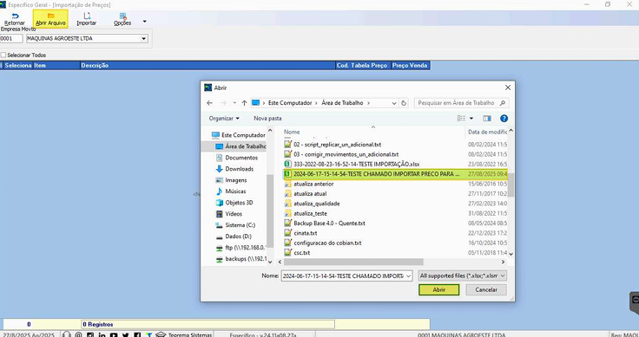Click the Descrição column header in grid
Viewport: 639px width, 337px height.
pyautogui.click(x=208, y=65)
